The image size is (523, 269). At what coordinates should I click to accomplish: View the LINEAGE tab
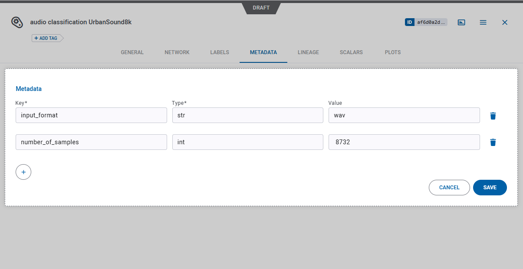tap(308, 52)
